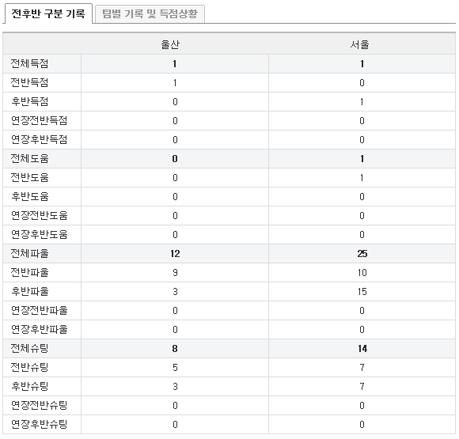Select 서울 전체도움 value 1
This screenshot has width=459, height=439.
click(x=362, y=159)
